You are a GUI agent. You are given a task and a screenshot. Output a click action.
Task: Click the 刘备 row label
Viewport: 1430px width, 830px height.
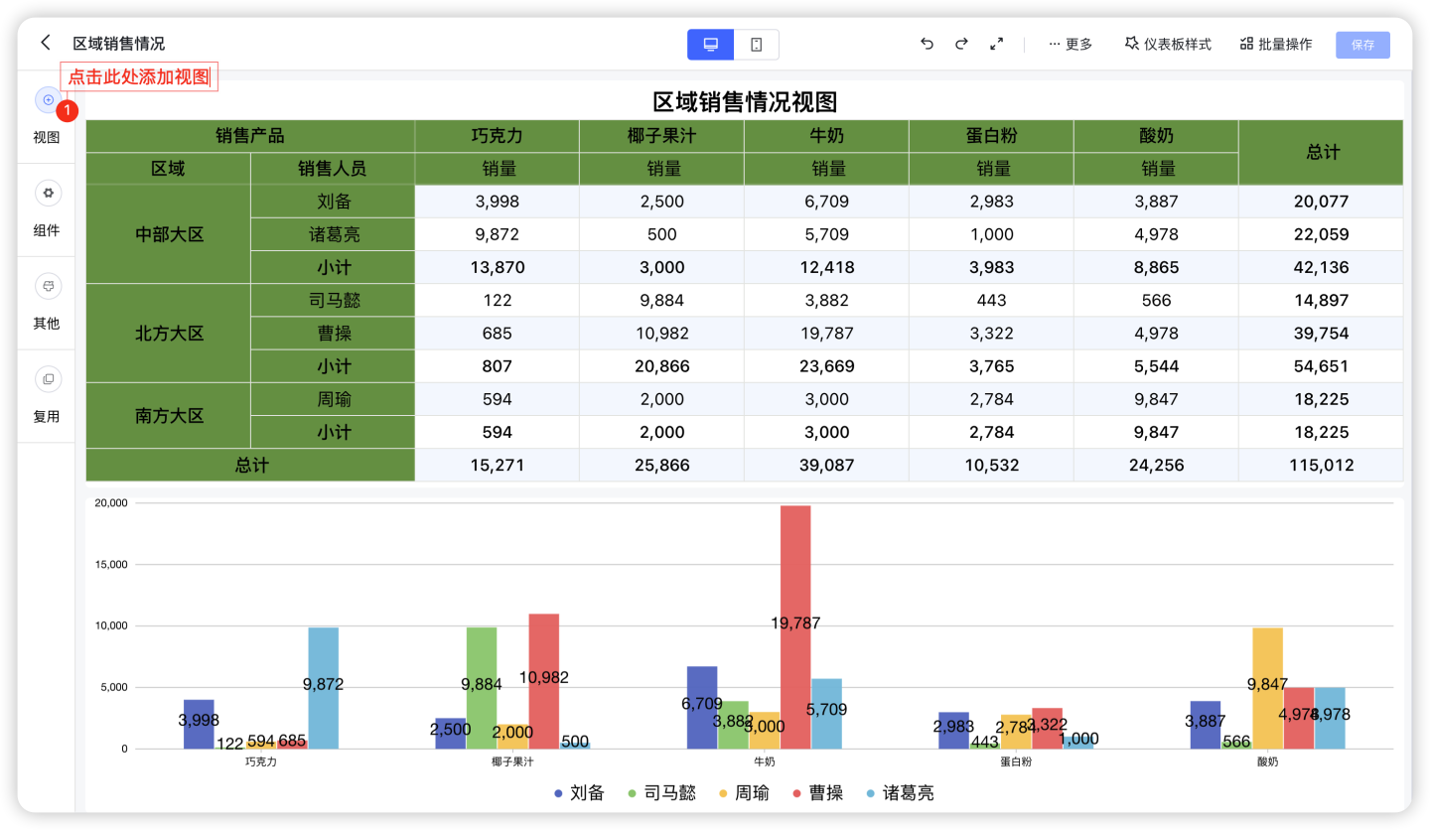[333, 202]
